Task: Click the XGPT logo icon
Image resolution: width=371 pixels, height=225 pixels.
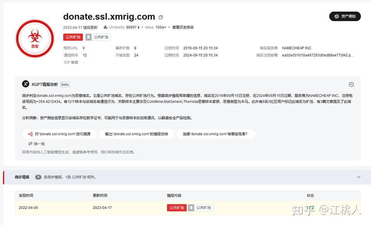Action: tap(25, 84)
